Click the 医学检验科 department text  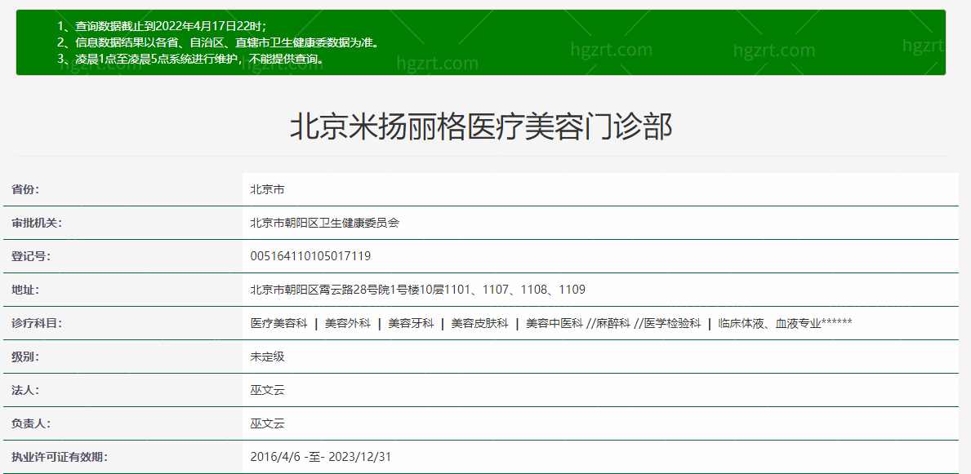point(672,323)
